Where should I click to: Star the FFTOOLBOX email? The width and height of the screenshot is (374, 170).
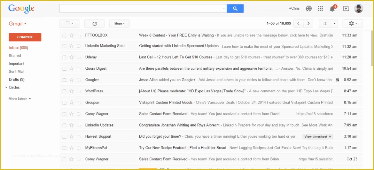point(71,35)
